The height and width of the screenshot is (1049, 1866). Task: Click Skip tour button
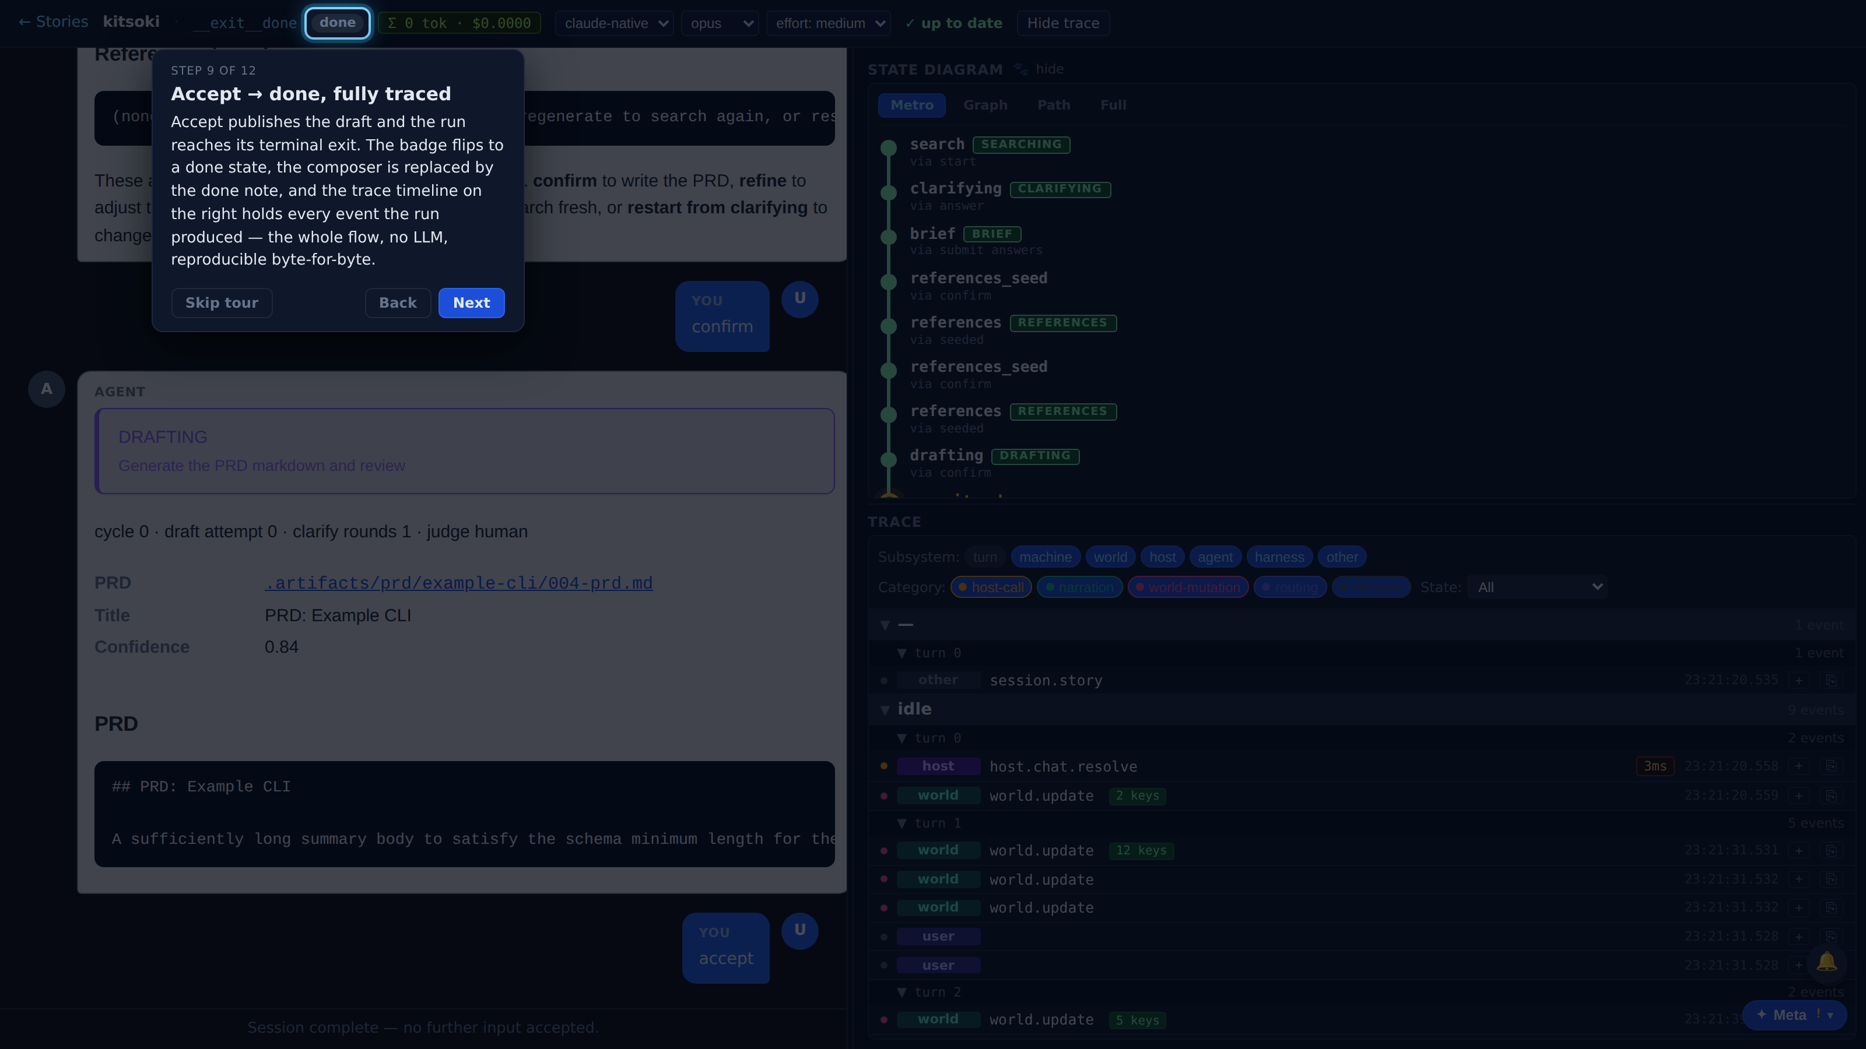[x=222, y=302]
